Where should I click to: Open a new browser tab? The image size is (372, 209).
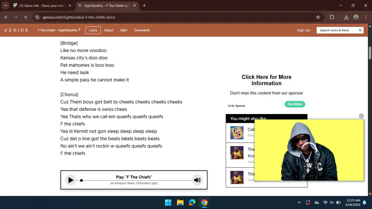144,5
